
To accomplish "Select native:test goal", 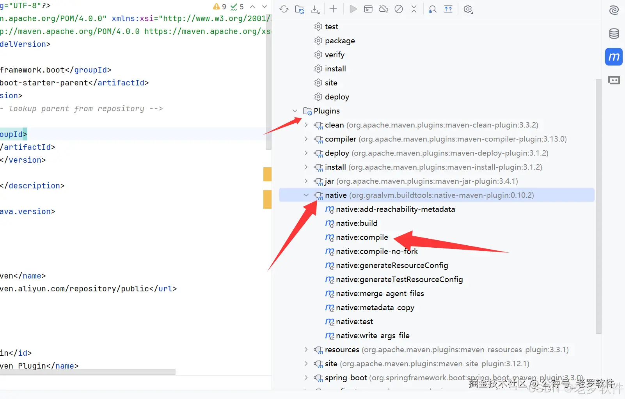I will click(349, 321).
